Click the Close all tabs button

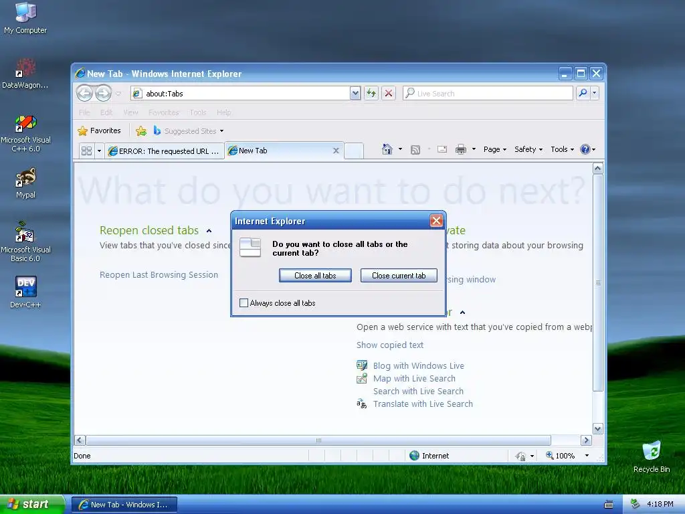315,275
